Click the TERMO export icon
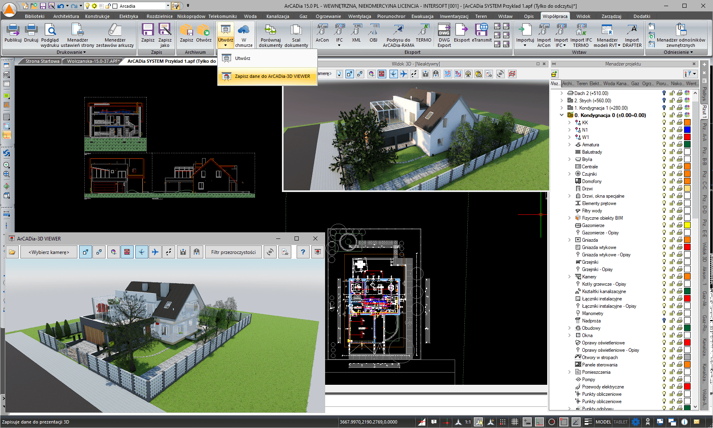The width and height of the screenshot is (713, 428). [423, 30]
